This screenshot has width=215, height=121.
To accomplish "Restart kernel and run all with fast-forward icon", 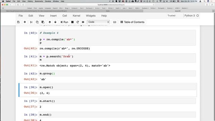I will pyautogui.click(x=83, y=22).
